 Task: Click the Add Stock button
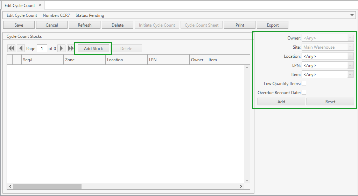point(93,49)
